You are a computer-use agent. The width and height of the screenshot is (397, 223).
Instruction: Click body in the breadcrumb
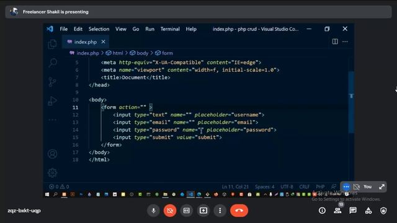point(142,53)
